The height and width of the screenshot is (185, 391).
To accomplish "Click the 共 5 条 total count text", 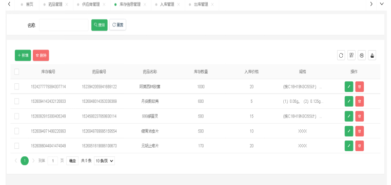I will 86,161.
